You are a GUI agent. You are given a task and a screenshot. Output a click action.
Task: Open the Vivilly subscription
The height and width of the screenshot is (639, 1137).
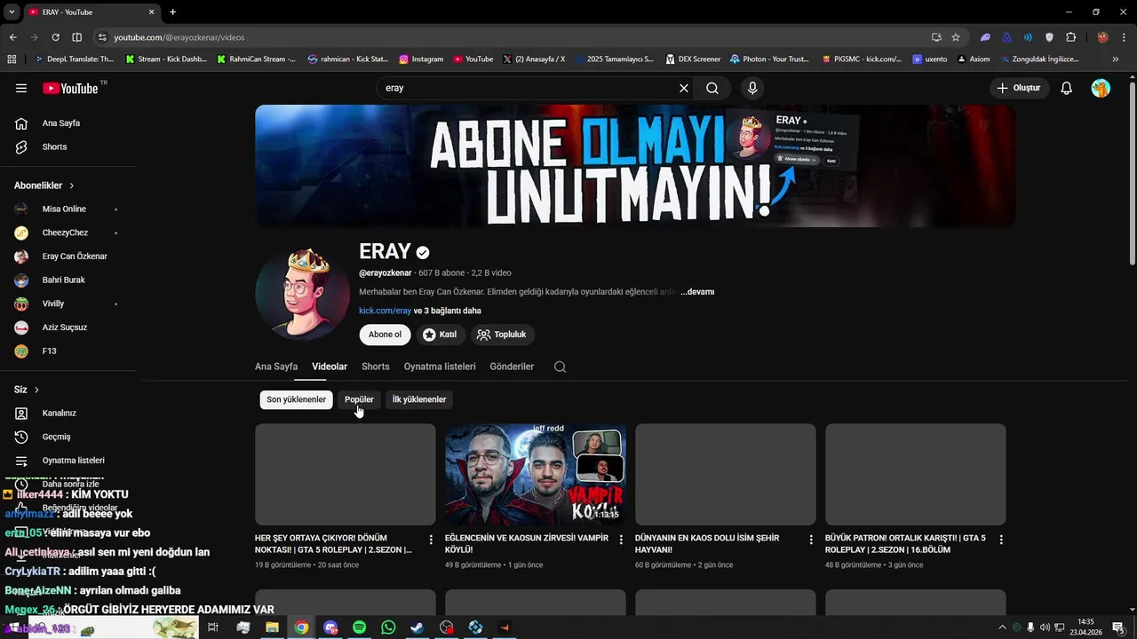coord(69,304)
